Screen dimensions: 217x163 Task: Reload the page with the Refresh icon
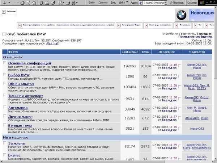click(28, 3)
